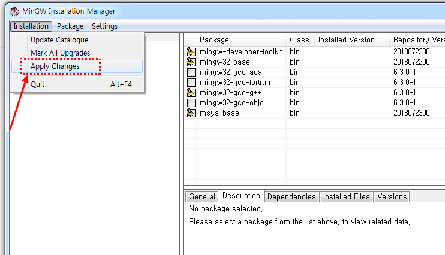
Task: Toggle the marked mingw32-base package icon
Action: [191, 62]
